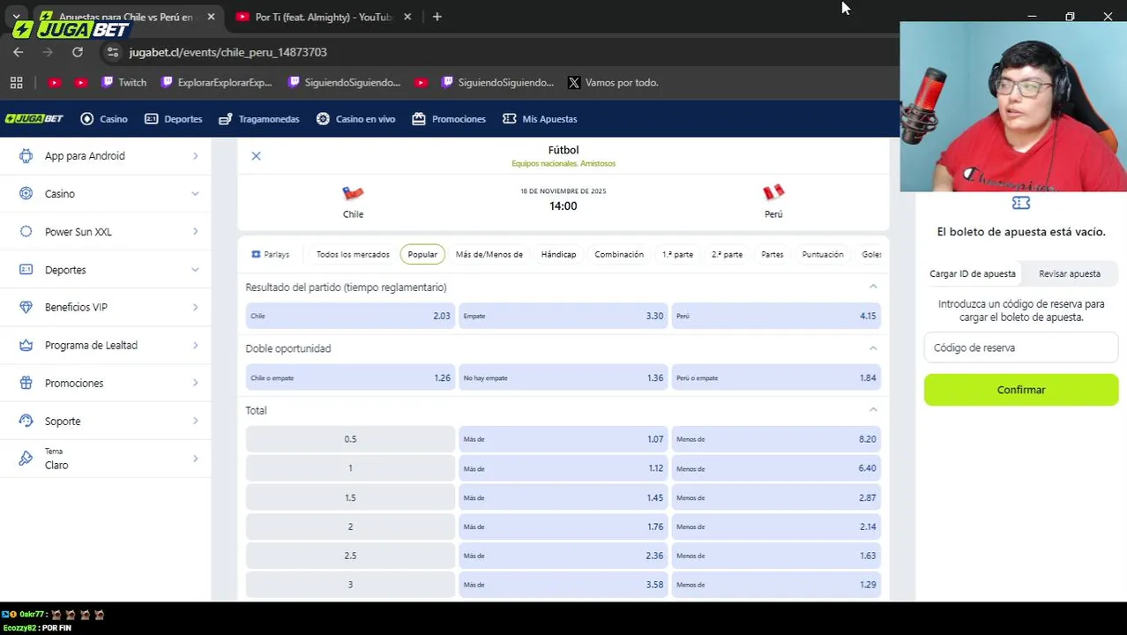This screenshot has width=1127, height=635.
Task: Click the App para Android phone icon
Action: click(x=26, y=156)
